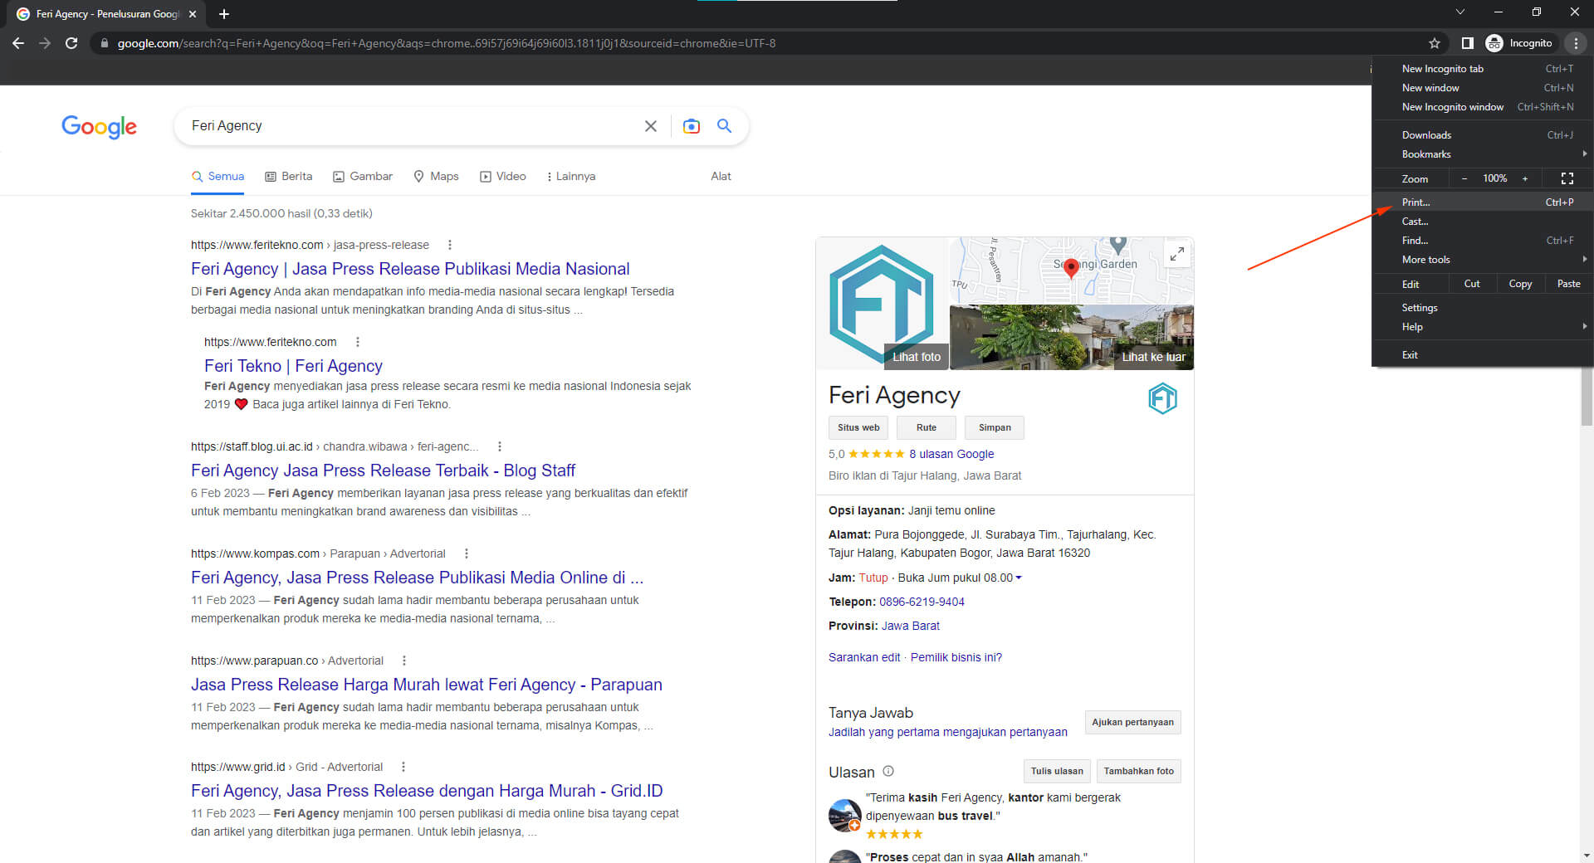
Task: Open 8 ulasan Google link
Action: click(951, 454)
